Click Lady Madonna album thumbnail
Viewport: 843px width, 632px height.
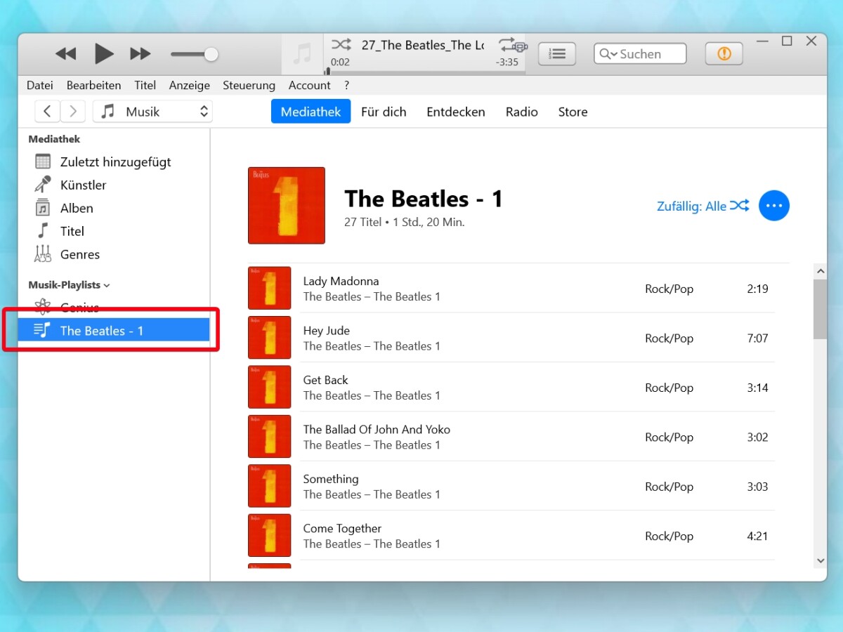(x=269, y=288)
